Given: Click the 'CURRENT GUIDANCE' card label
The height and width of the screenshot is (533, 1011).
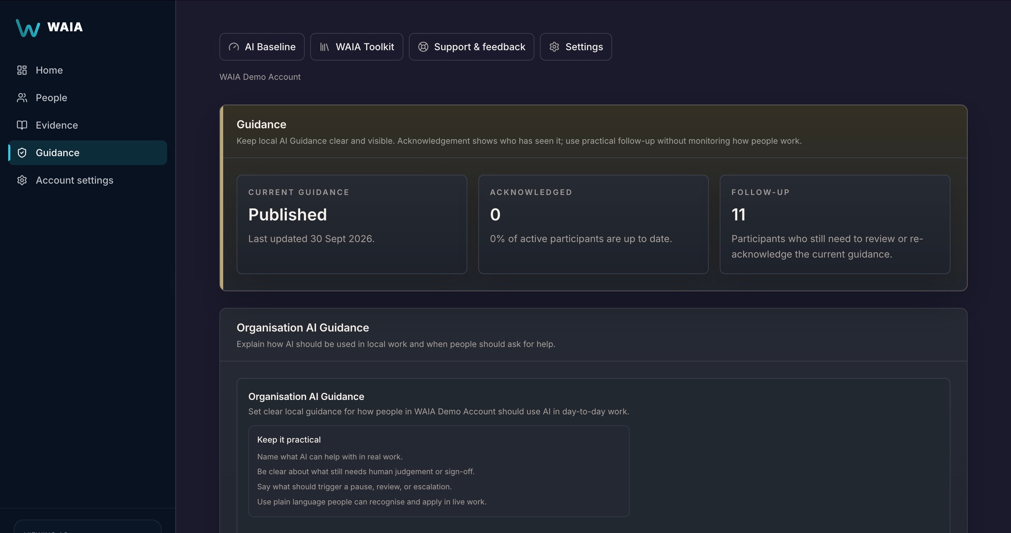Looking at the screenshot, I should (x=299, y=192).
